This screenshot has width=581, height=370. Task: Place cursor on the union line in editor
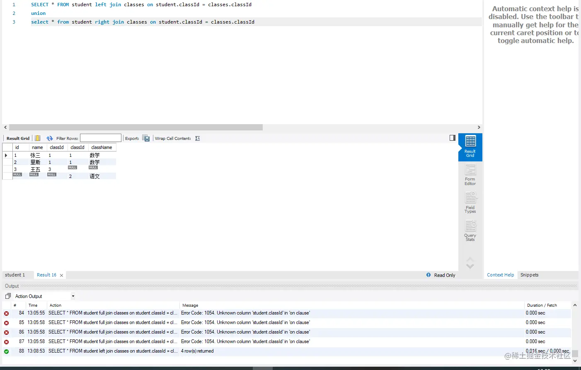[38, 13]
